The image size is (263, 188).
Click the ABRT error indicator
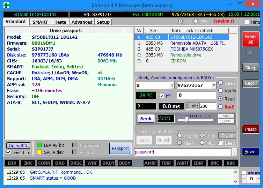[183, 163]
